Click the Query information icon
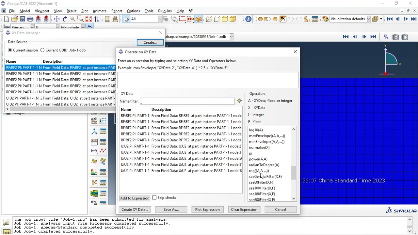Viewport: 418px width, 235px height. click(x=248, y=19)
